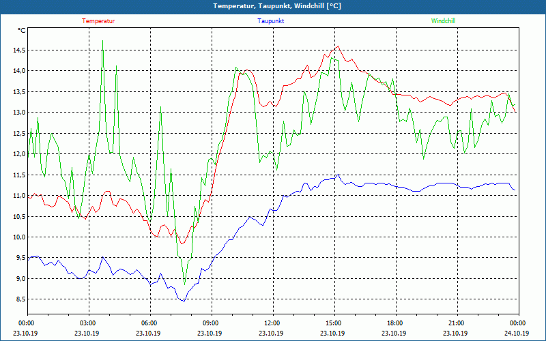Click the 11,5 y-axis value
Viewport: 546px width, 341px height.
click(19, 175)
